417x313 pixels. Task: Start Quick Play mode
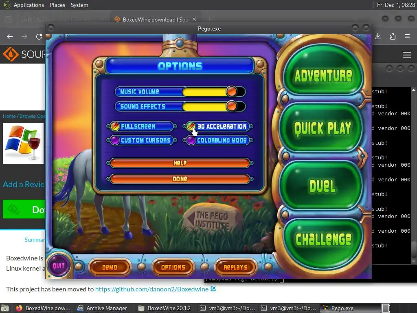tap(323, 128)
